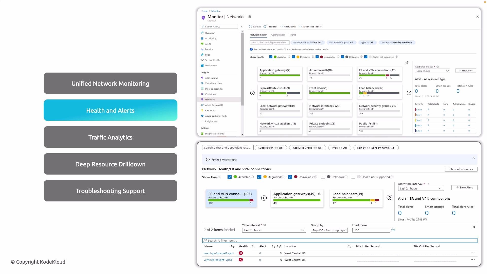Open lower Resource Group == All filter

307,148
